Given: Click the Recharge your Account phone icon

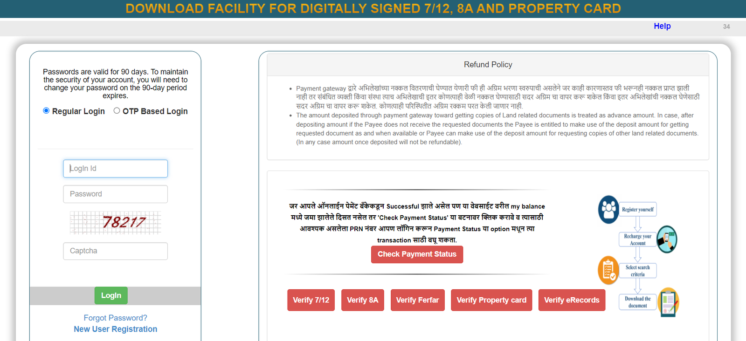Looking at the screenshot, I should tap(667, 239).
